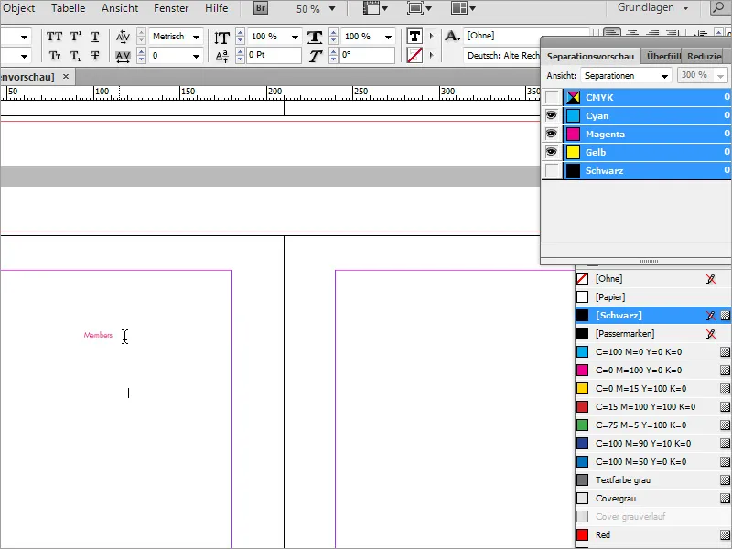Click the align right paragraph icon
The image size is (732, 549).
tap(652, 33)
